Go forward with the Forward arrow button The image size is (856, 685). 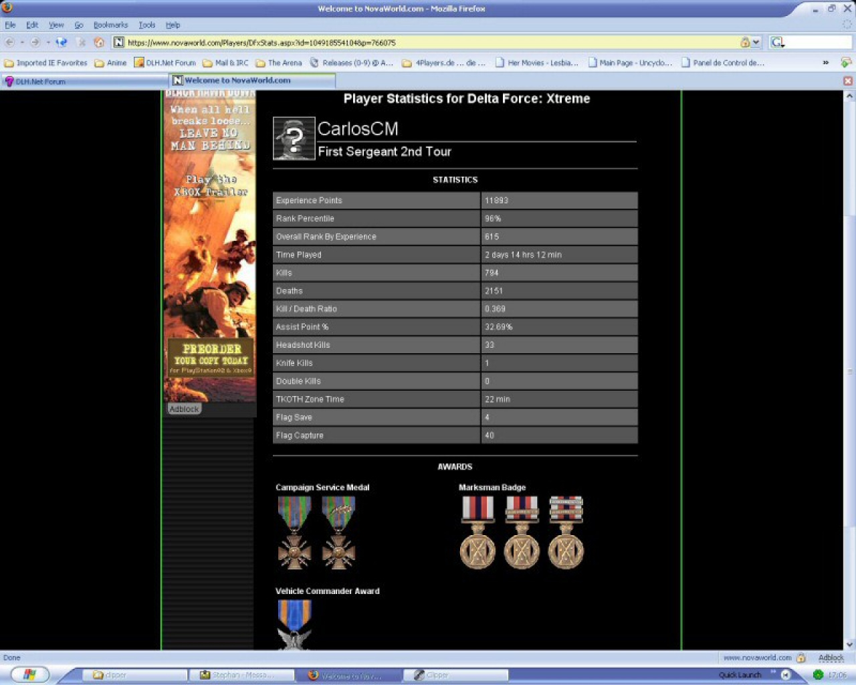tap(35, 42)
